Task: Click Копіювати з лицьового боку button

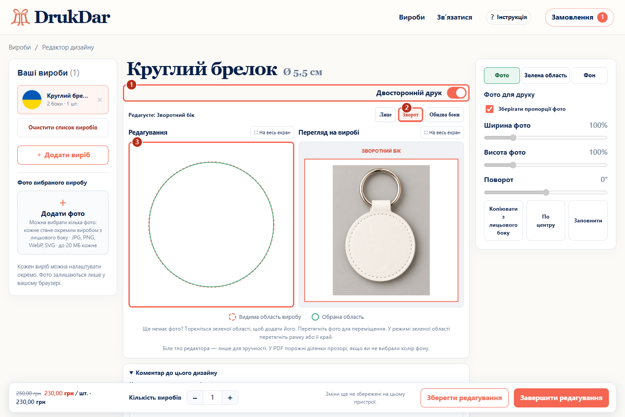Action: click(503, 221)
